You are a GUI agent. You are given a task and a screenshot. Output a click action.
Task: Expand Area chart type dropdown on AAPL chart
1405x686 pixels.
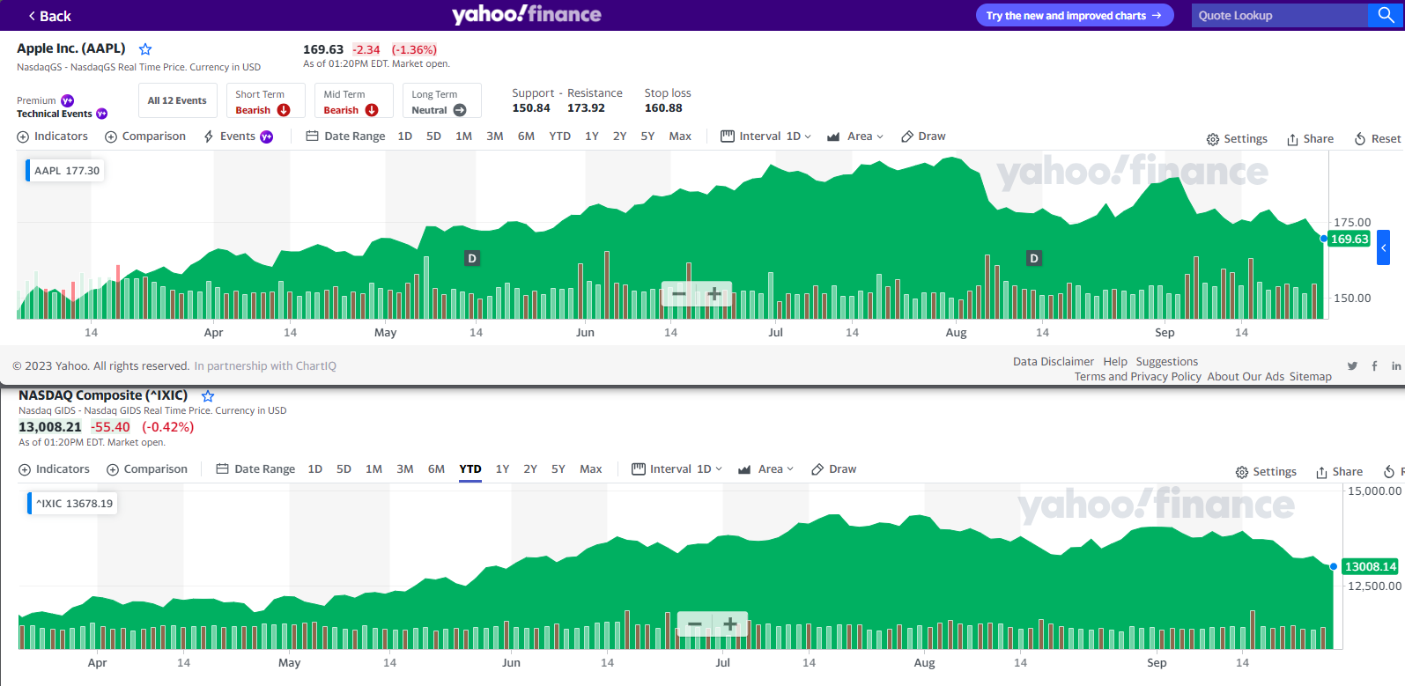(855, 136)
